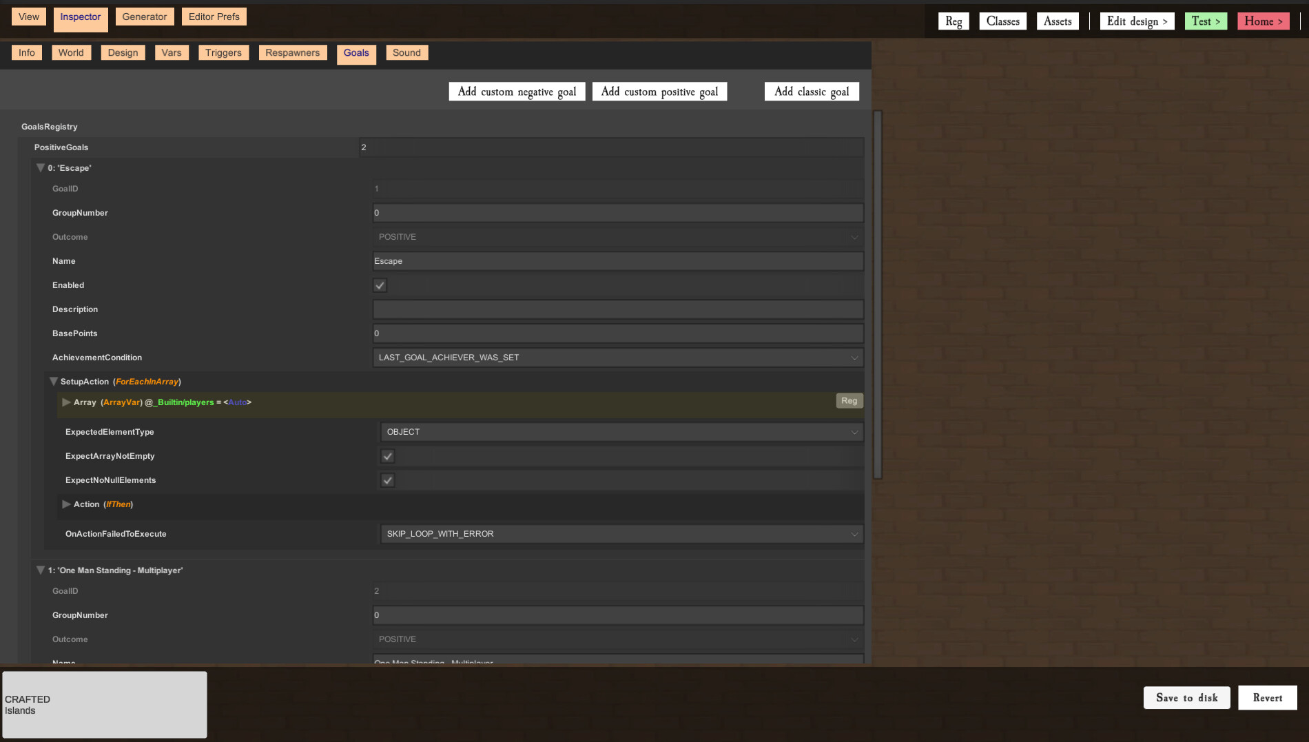Switch to the Sound tab

coord(406,52)
